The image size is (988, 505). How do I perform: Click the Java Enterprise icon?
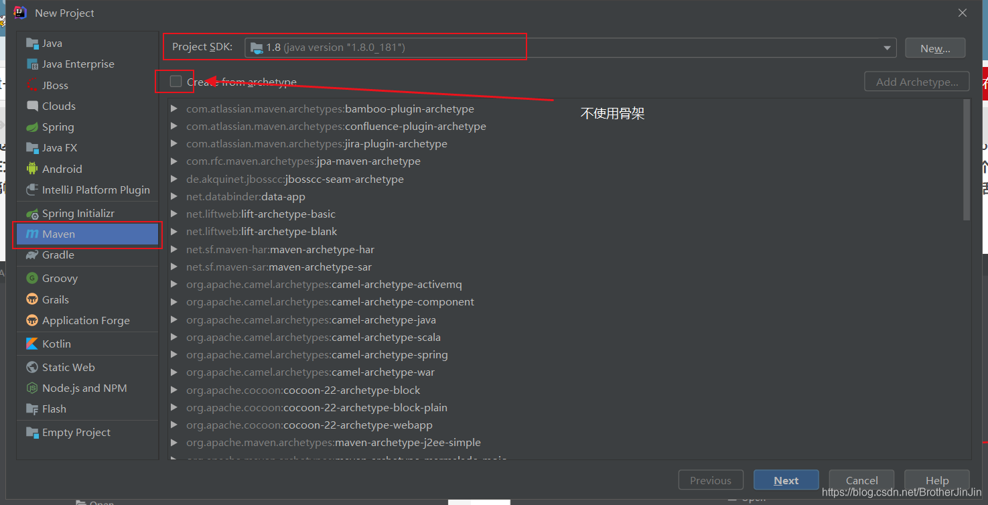[x=32, y=64]
